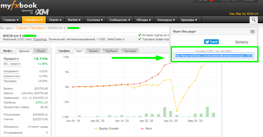This screenshot has height=137, width=263.
Task: Click the +8.73% growth value
Action: tap(40, 59)
